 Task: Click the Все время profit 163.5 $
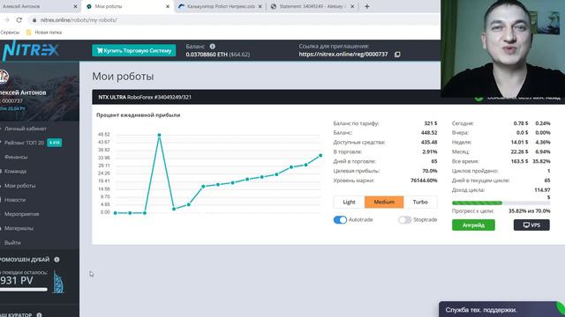point(519,161)
